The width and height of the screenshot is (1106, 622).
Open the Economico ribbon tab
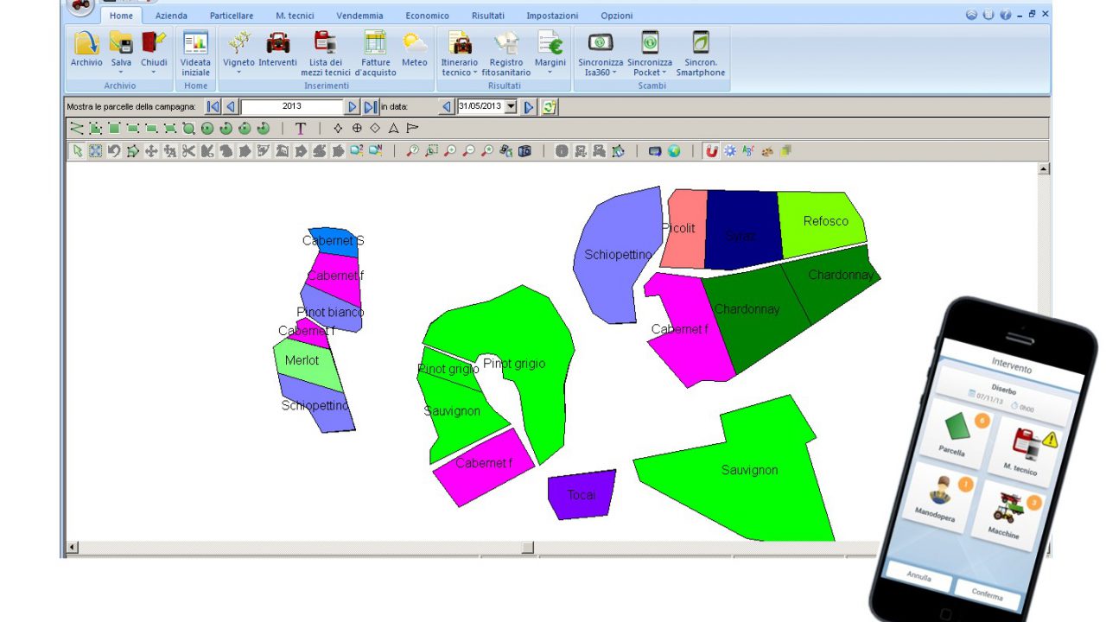tap(427, 16)
